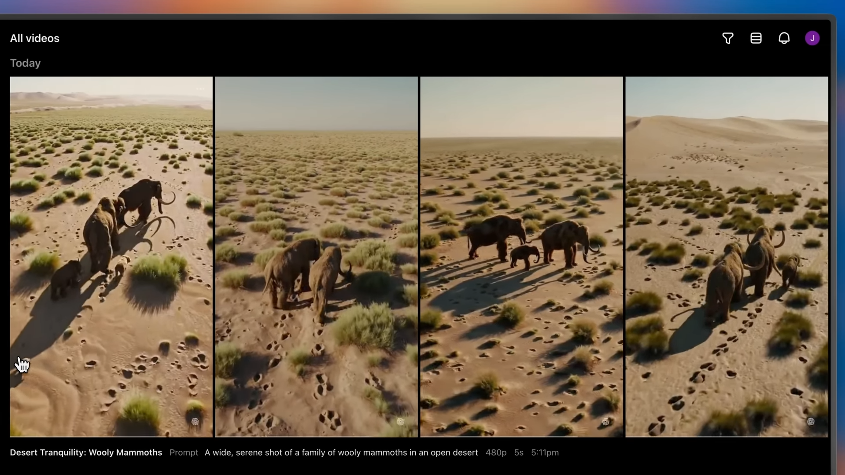
Task: Open notifications via the bell icon
Action: tap(784, 38)
